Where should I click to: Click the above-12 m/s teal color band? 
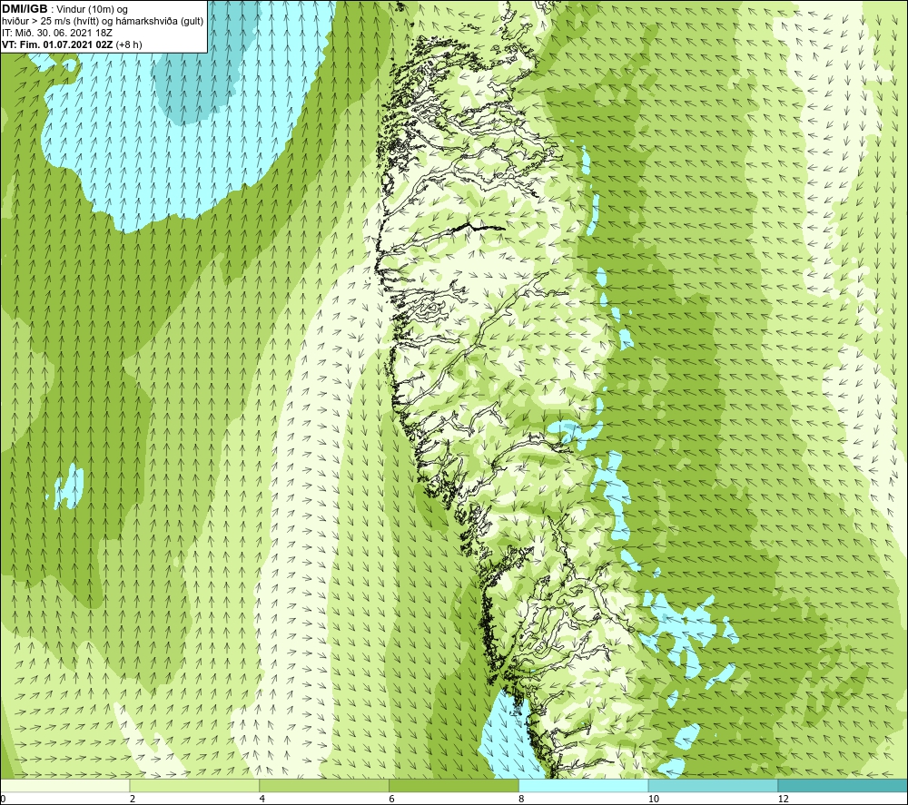click(844, 785)
